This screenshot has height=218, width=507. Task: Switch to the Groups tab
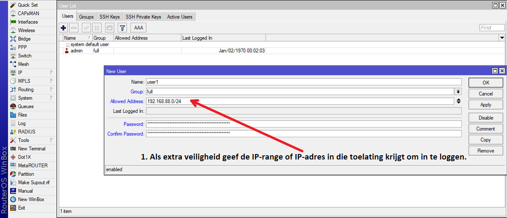pyautogui.click(x=86, y=17)
